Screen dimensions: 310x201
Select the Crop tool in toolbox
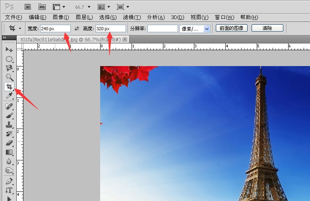point(9,86)
